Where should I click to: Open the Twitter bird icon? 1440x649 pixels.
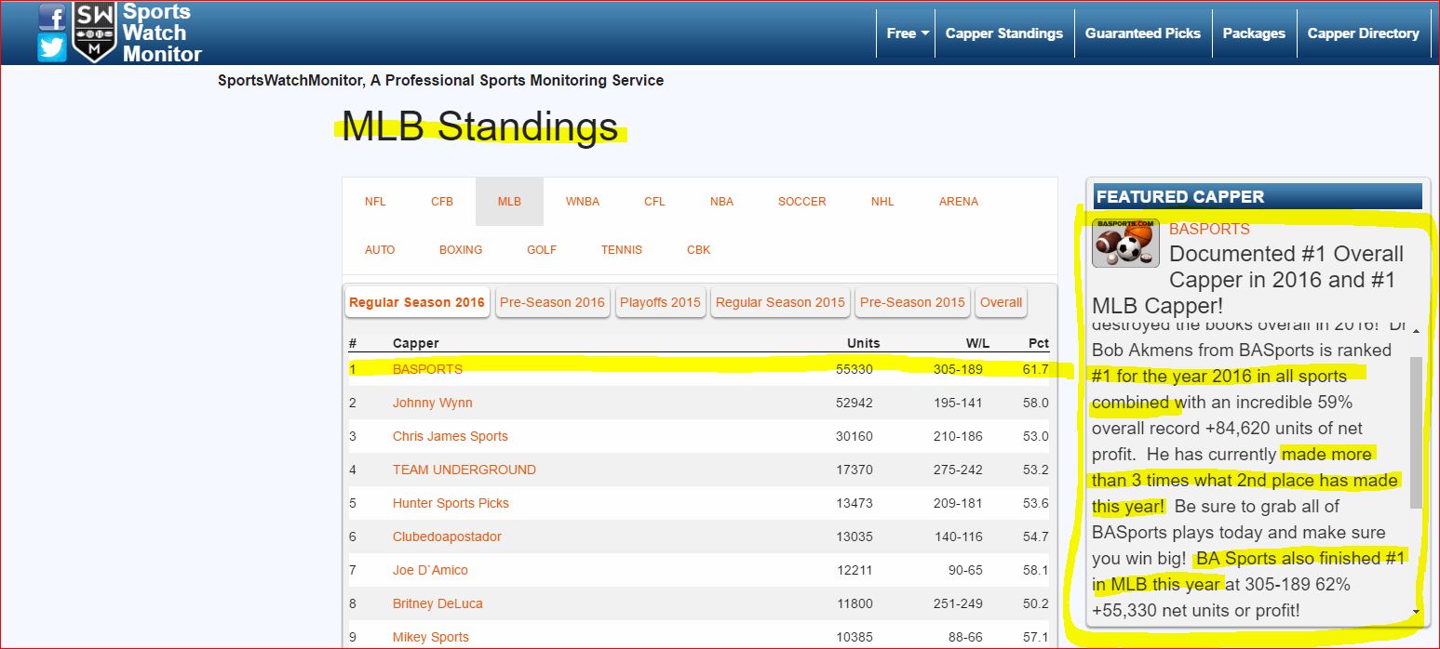(52, 46)
